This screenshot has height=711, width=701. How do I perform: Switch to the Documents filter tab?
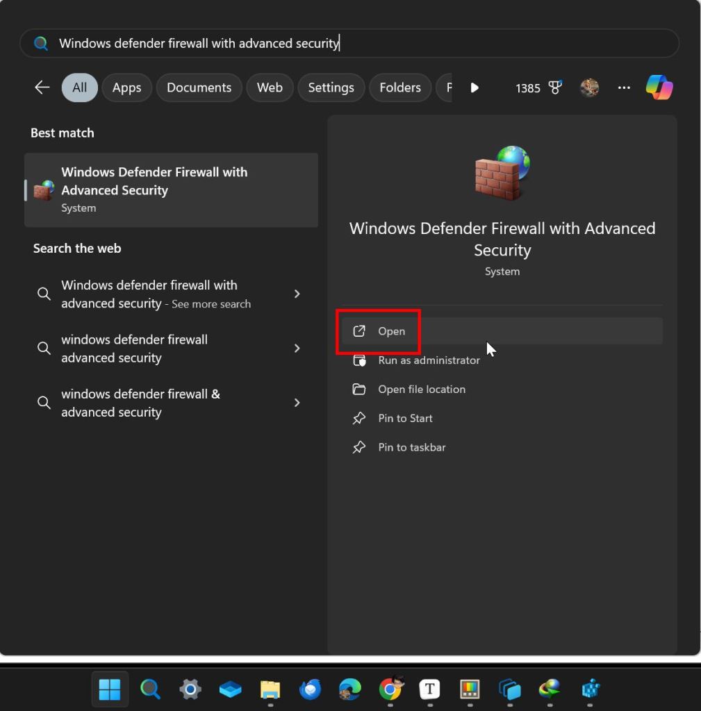tap(199, 87)
